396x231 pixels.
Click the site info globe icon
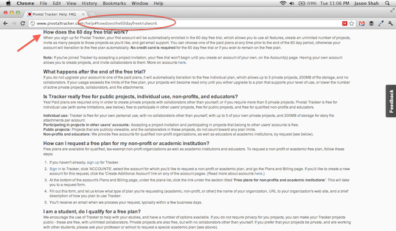coord(33,23)
